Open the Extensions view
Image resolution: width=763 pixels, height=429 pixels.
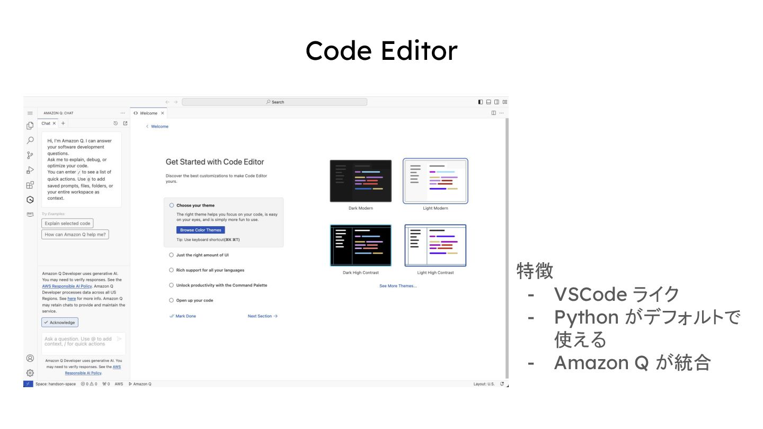(30, 185)
